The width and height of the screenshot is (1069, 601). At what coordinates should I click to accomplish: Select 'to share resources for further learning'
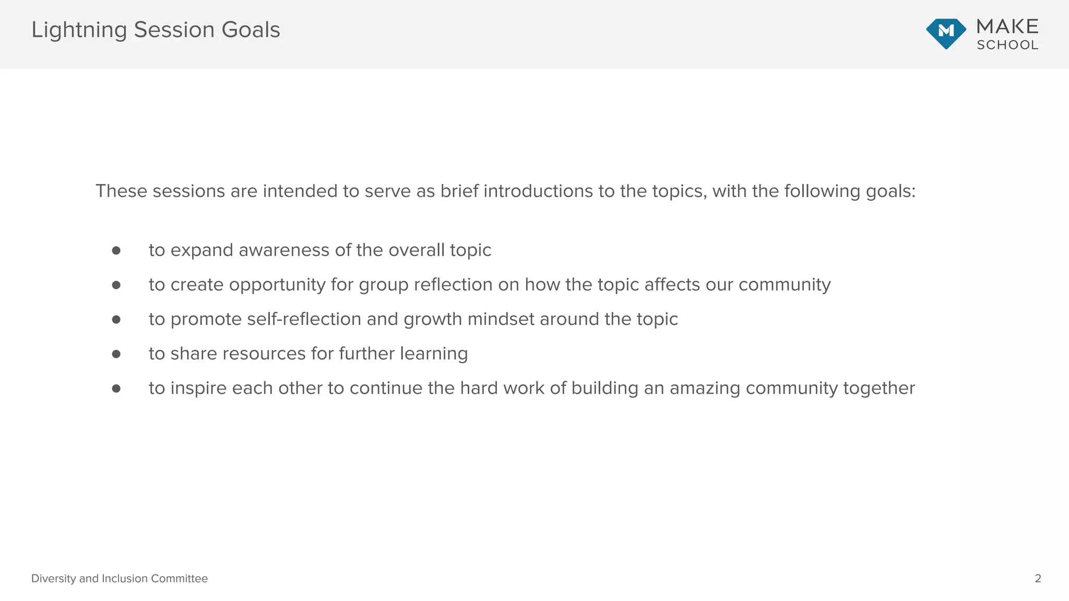tap(308, 354)
